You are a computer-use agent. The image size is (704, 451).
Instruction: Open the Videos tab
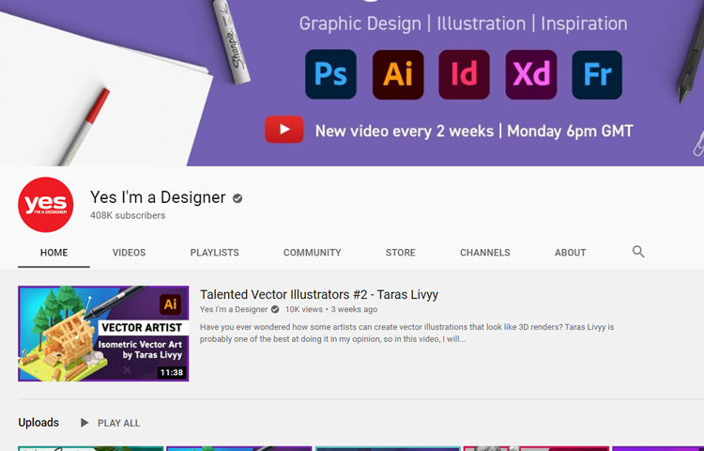pos(129,253)
